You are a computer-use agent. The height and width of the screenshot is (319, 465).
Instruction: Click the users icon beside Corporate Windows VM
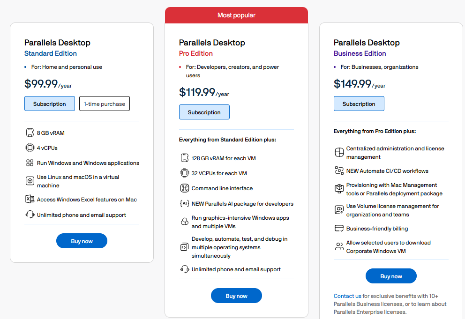[x=339, y=246]
